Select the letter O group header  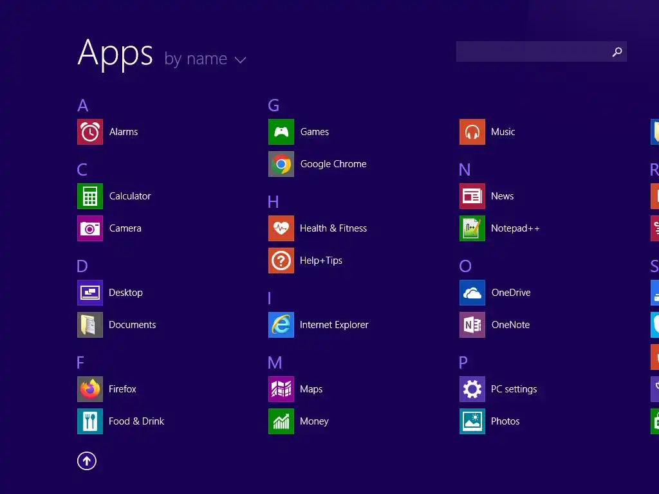[x=465, y=266]
